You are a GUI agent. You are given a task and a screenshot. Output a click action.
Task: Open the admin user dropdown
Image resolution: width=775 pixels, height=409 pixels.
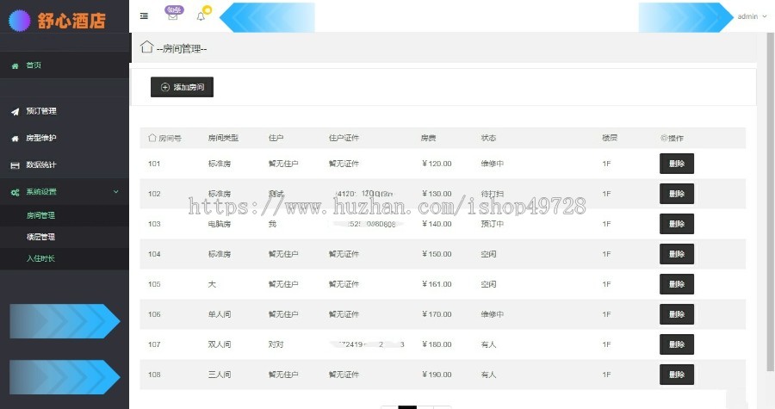click(752, 16)
